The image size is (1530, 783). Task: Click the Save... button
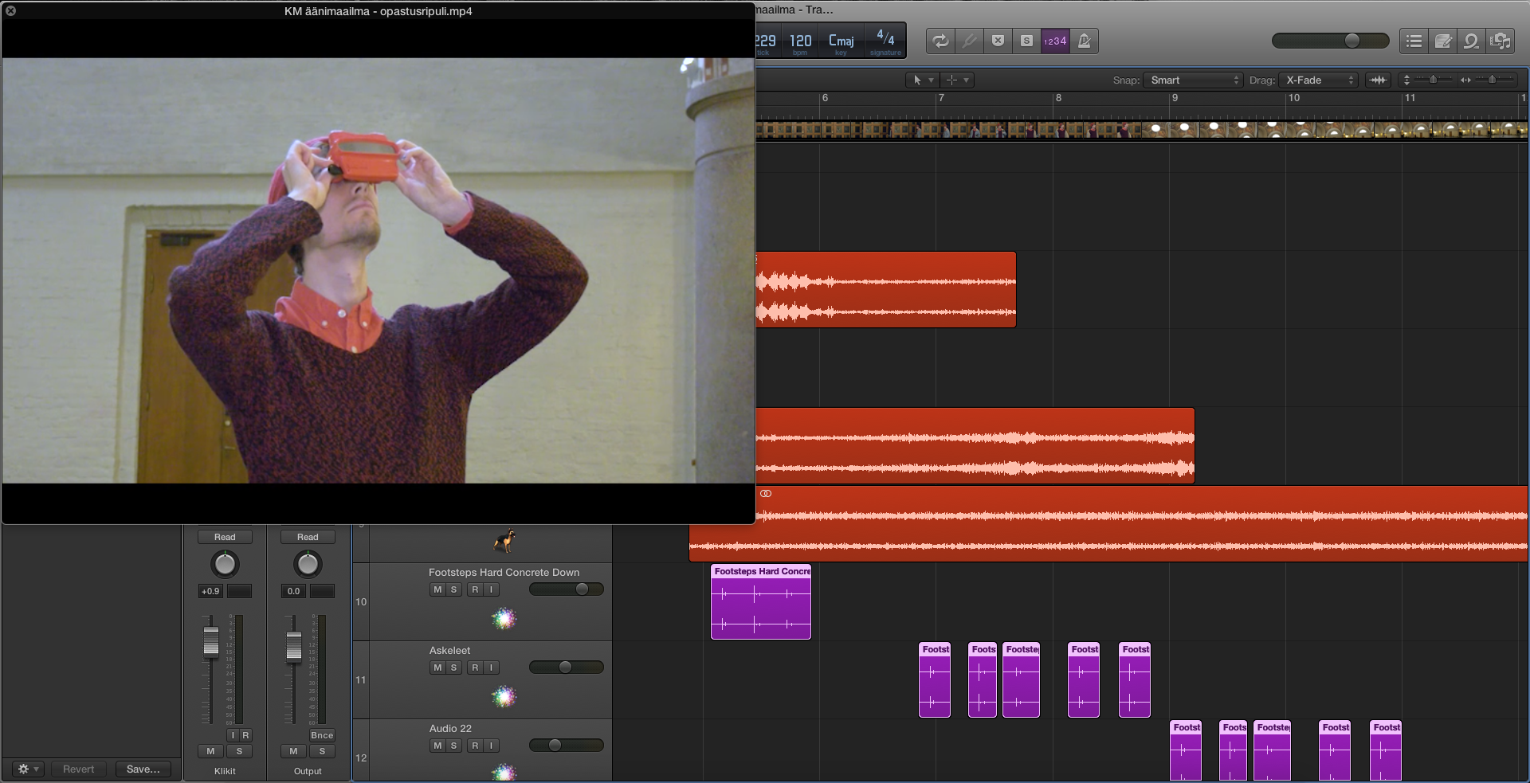tap(143, 769)
